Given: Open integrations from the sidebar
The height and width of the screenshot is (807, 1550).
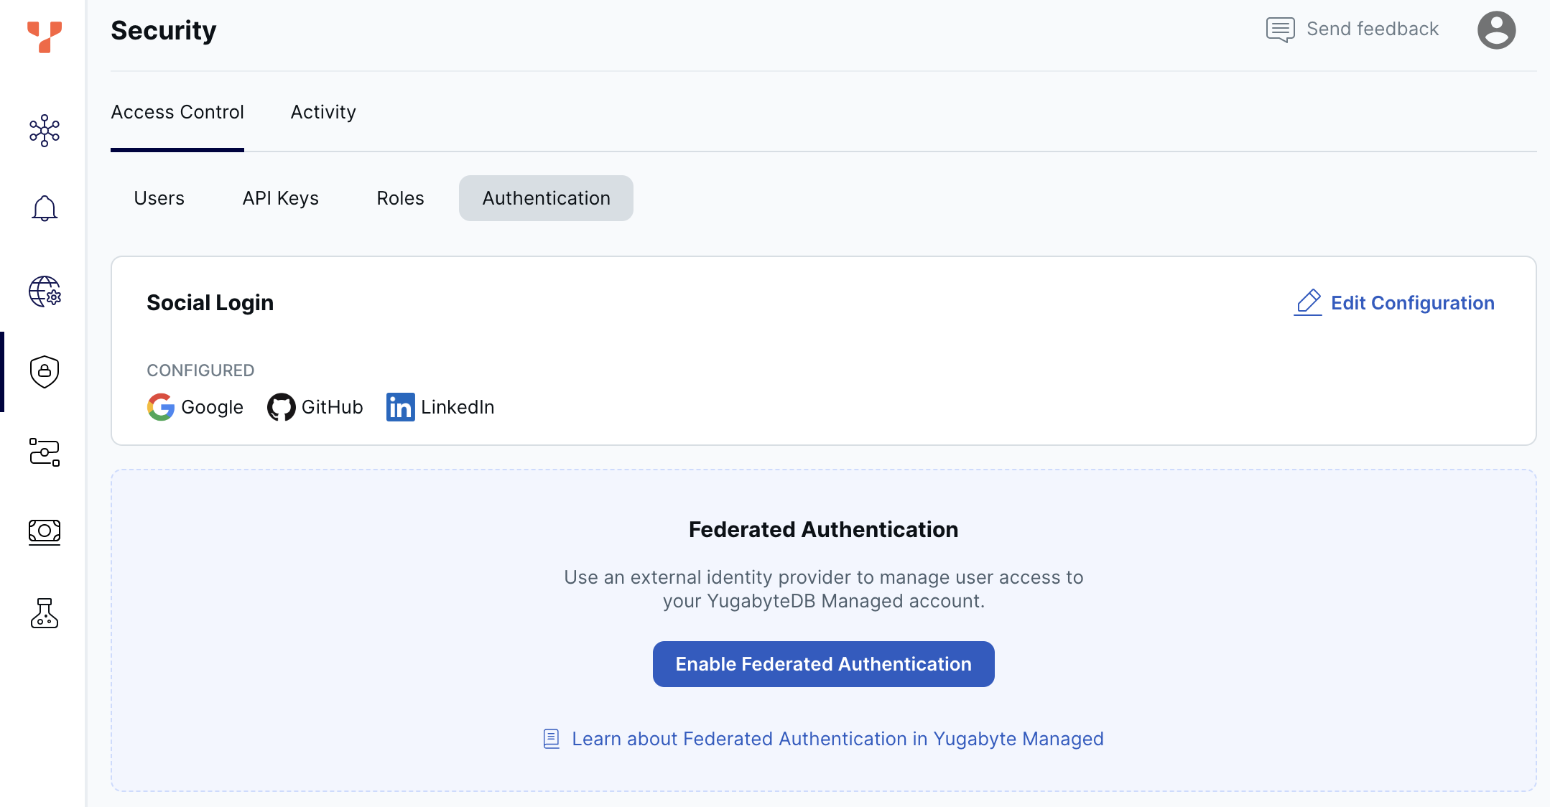Looking at the screenshot, I should [45, 452].
